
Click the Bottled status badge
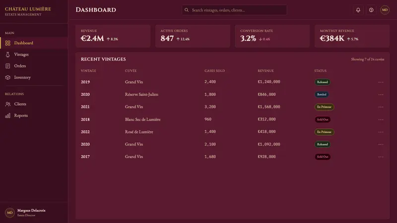[322, 94]
